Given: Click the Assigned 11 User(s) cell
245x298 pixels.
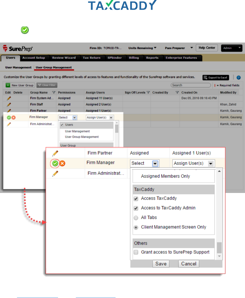Looking at the screenshot, I should click(99, 98).
